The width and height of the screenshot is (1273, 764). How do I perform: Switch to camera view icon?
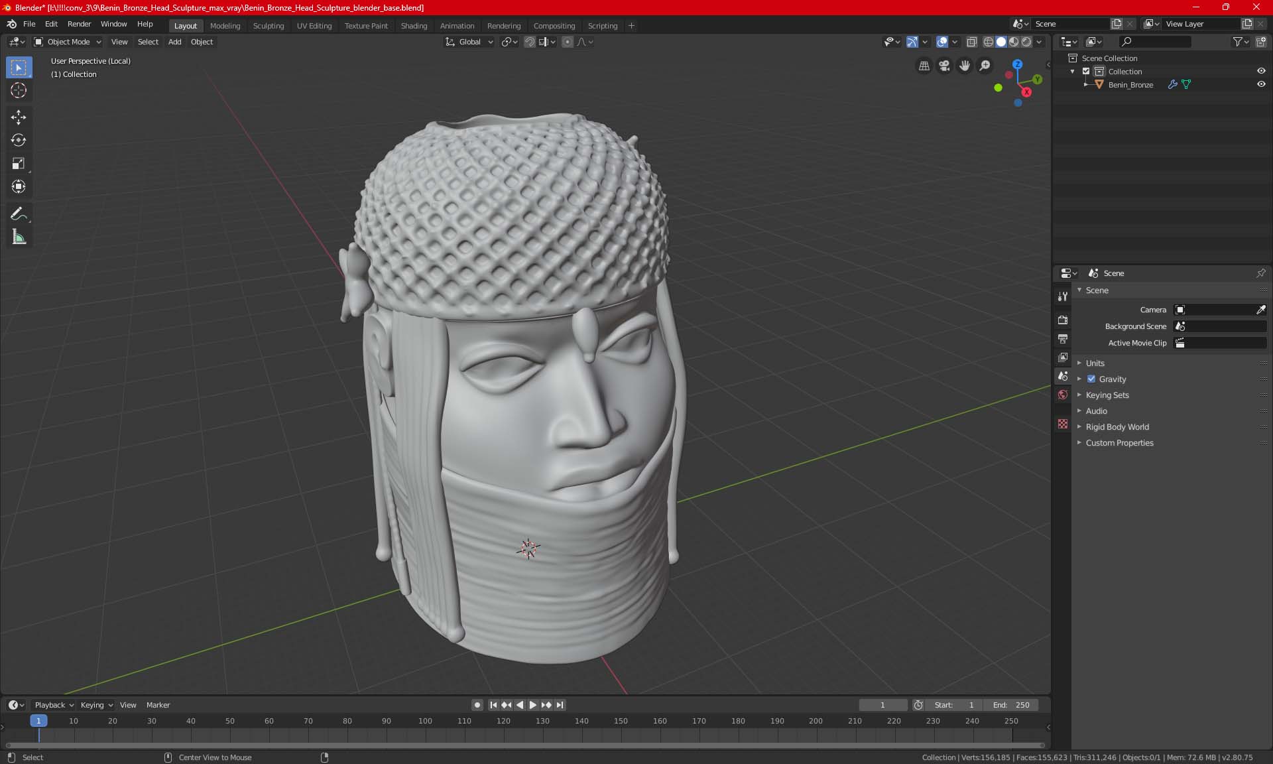click(944, 66)
